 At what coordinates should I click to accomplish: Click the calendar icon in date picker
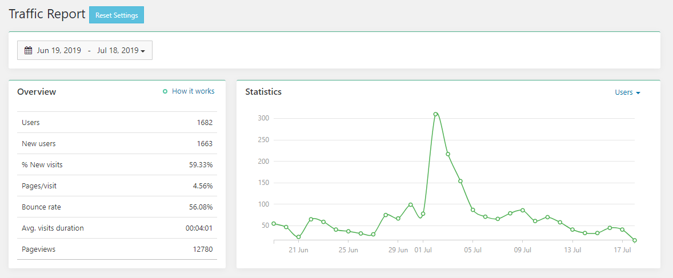pyautogui.click(x=28, y=50)
